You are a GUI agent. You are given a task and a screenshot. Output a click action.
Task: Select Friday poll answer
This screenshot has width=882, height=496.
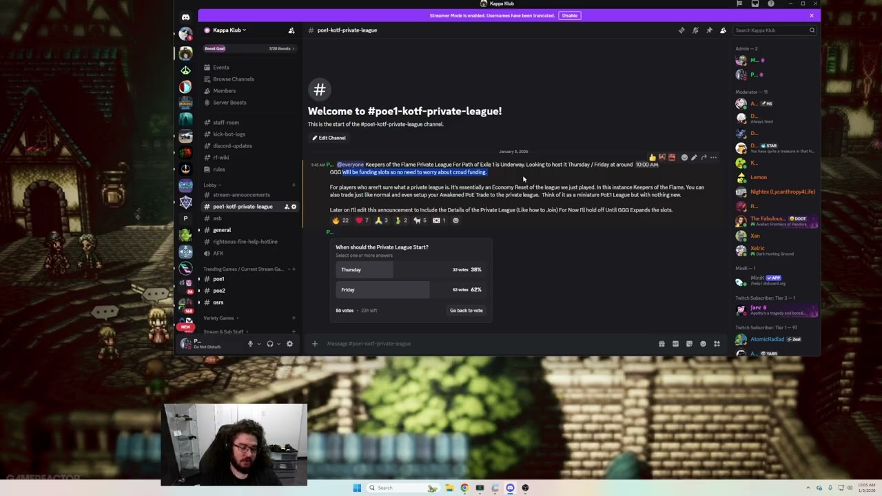coord(411,290)
